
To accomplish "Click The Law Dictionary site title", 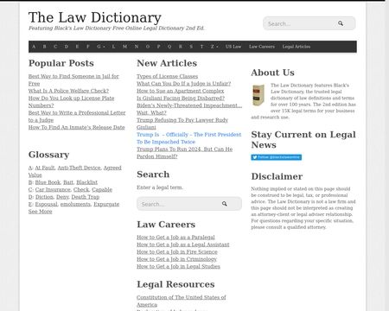I will (x=95, y=17).
